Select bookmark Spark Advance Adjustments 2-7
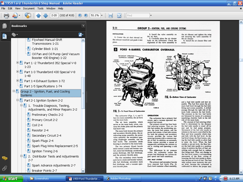The height and width of the screenshot is (182, 243). pyautogui.click(x=53, y=165)
